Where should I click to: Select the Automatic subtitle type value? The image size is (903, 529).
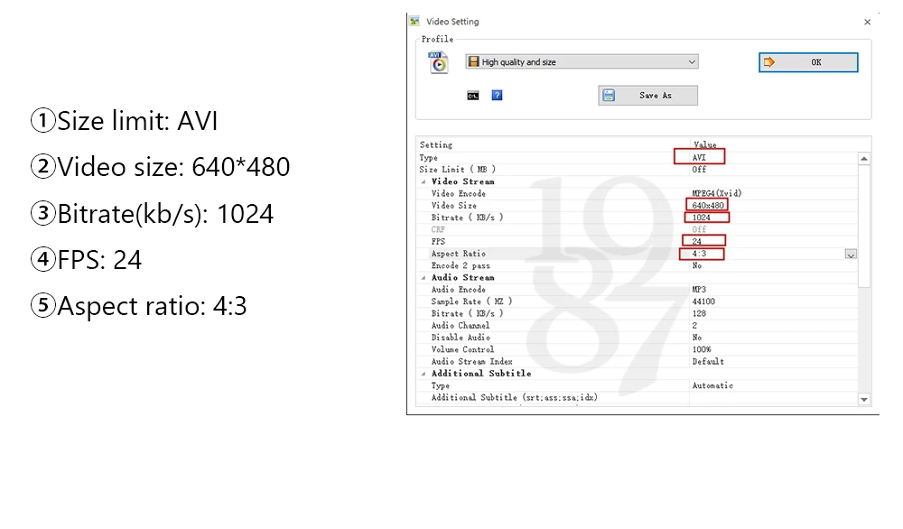[712, 385]
